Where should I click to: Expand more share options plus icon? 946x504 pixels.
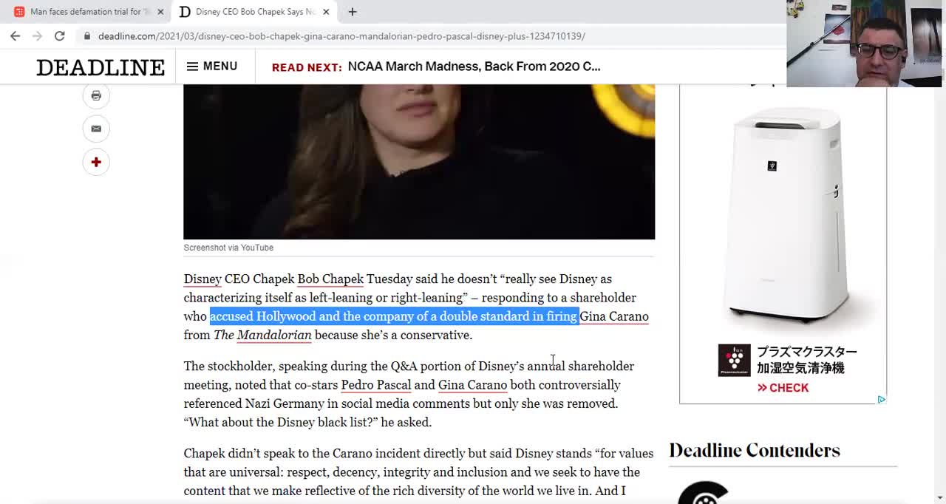(96, 162)
